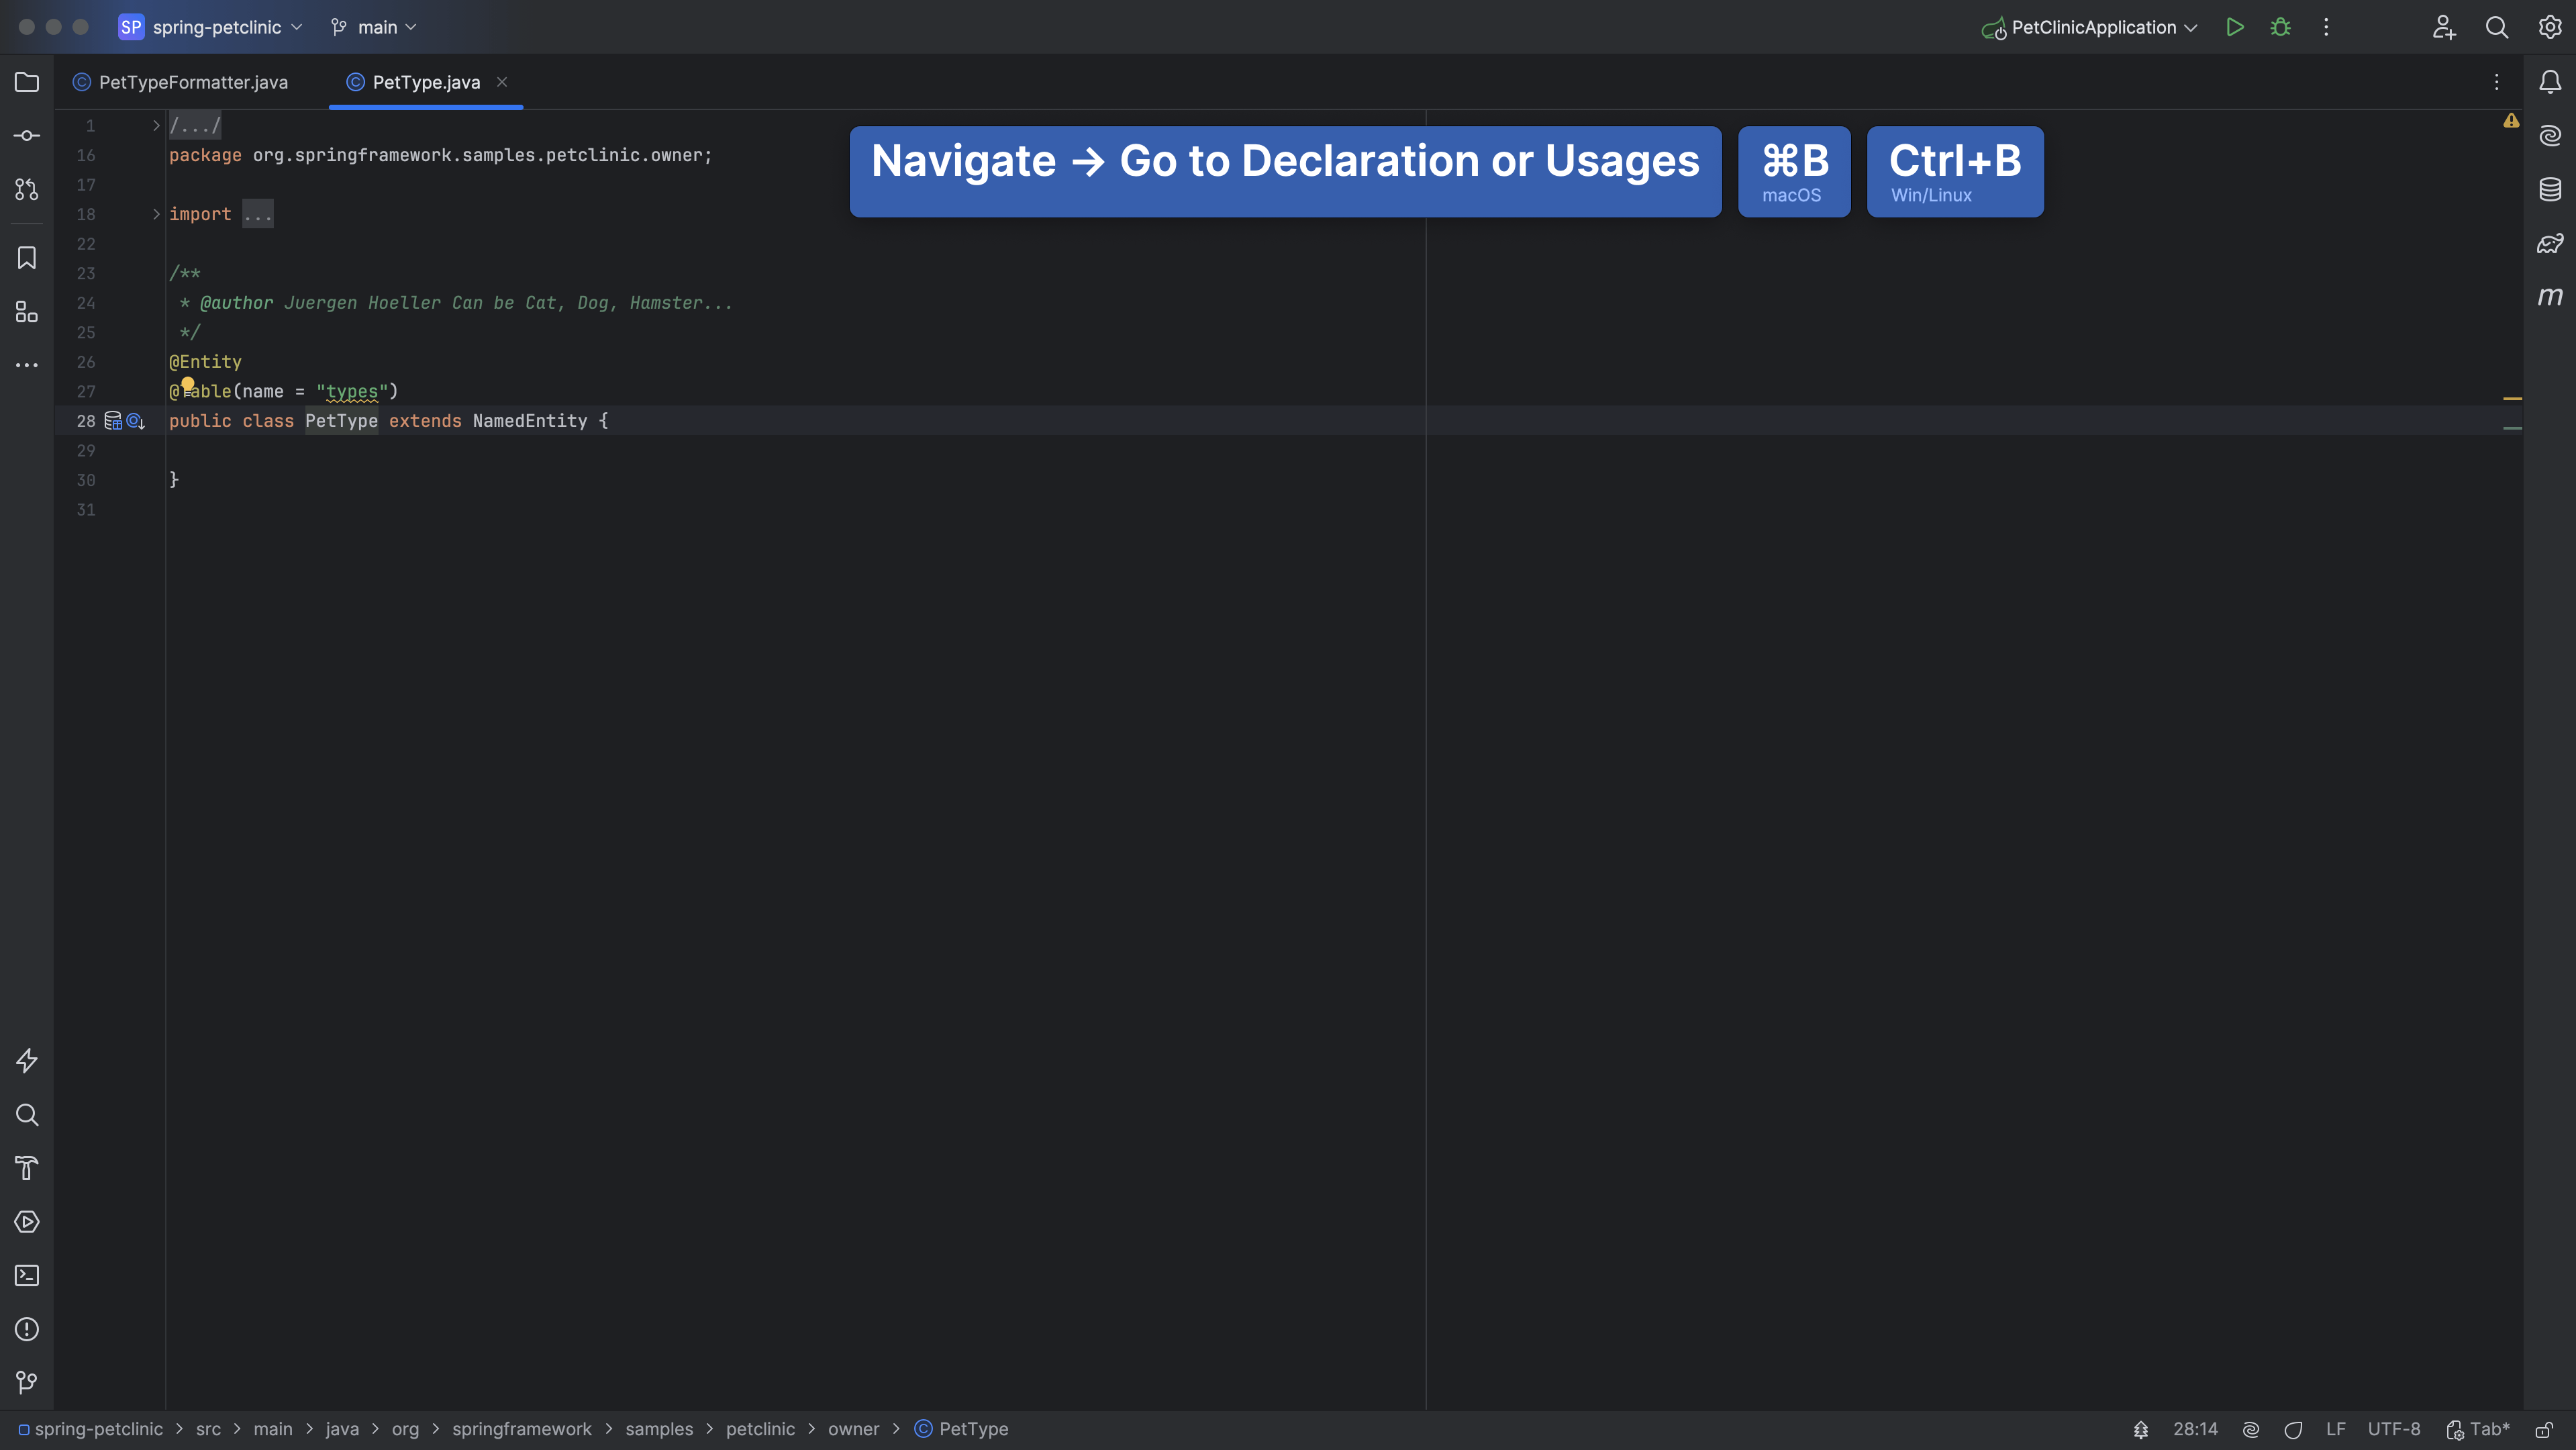Open the Database tool window
2576x1450 pixels.
click(2550, 189)
